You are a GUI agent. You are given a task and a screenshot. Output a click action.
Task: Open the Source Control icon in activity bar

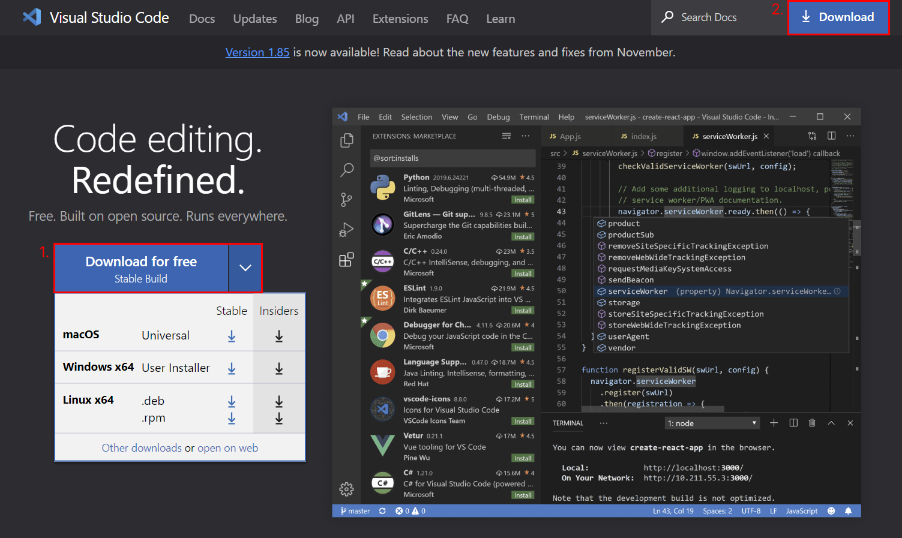click(347, 200)
